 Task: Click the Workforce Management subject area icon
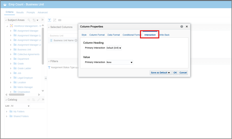pyautogui.click(x=12, y=26)
